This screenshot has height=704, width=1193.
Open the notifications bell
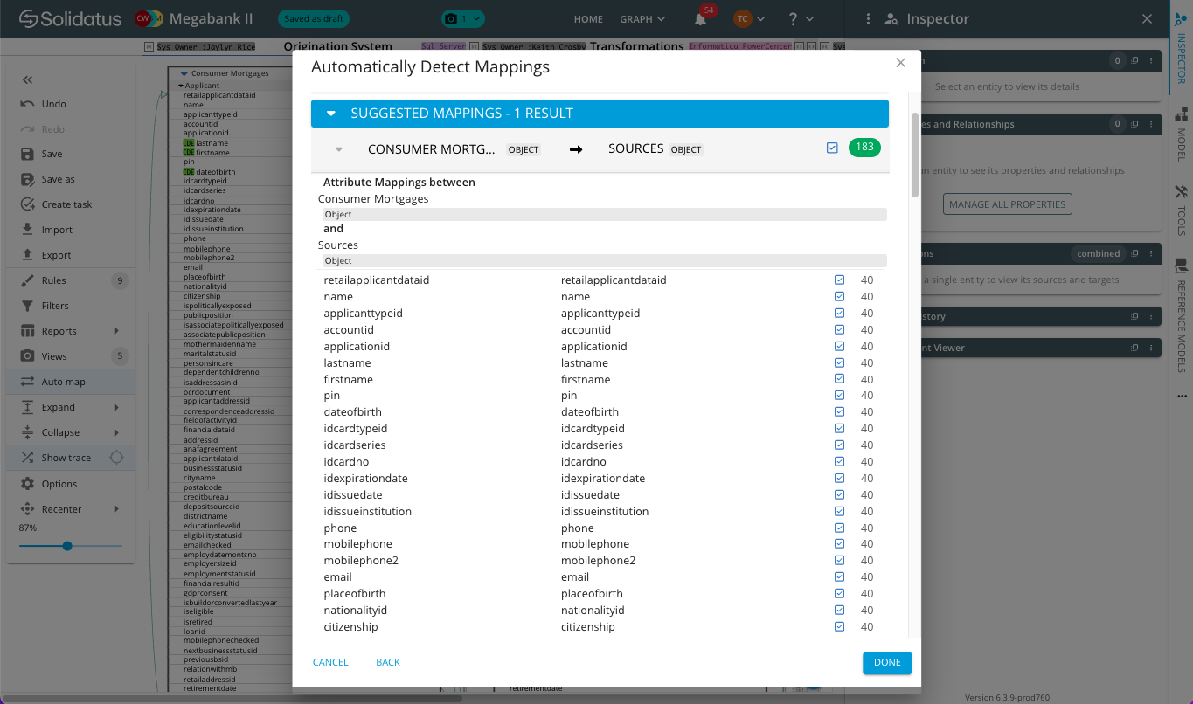[700, 18]
